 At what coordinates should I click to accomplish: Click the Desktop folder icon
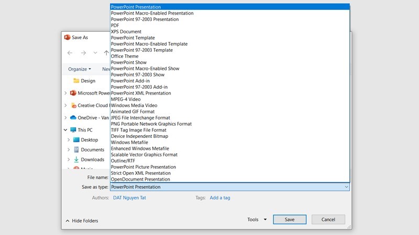point(76,140)
